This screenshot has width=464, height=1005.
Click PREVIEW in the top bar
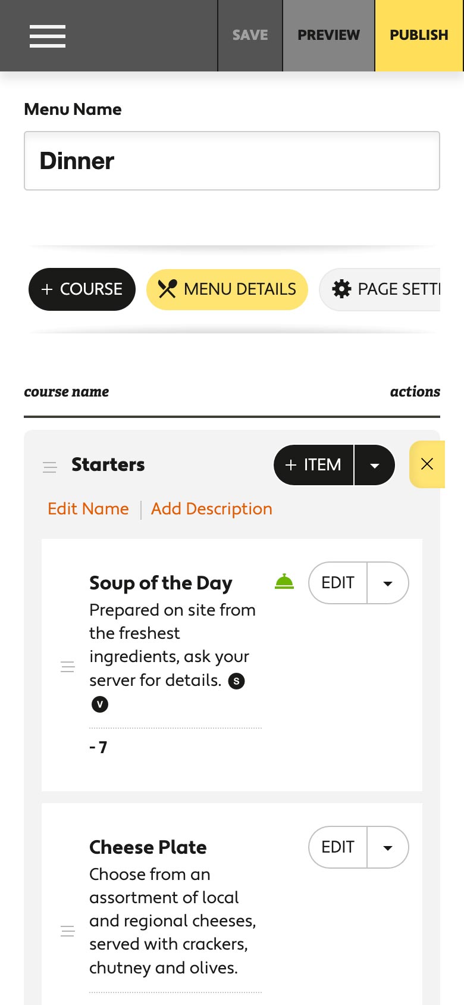pyautogui.click(x=328, y=35)
